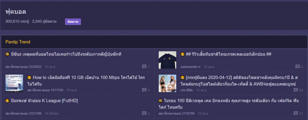Click the กระทู้ผีแดง thread thumbnail
308x120 pixels.
pyautogui.click(x=167, y=83)
